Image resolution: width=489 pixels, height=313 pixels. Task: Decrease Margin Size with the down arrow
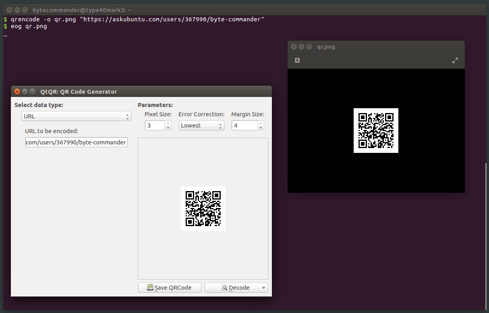[x=261, y=128]
